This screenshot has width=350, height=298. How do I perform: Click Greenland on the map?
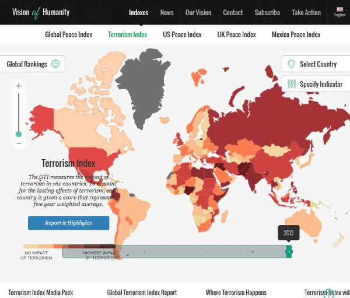pyautogui.click(x=142, y=85)
